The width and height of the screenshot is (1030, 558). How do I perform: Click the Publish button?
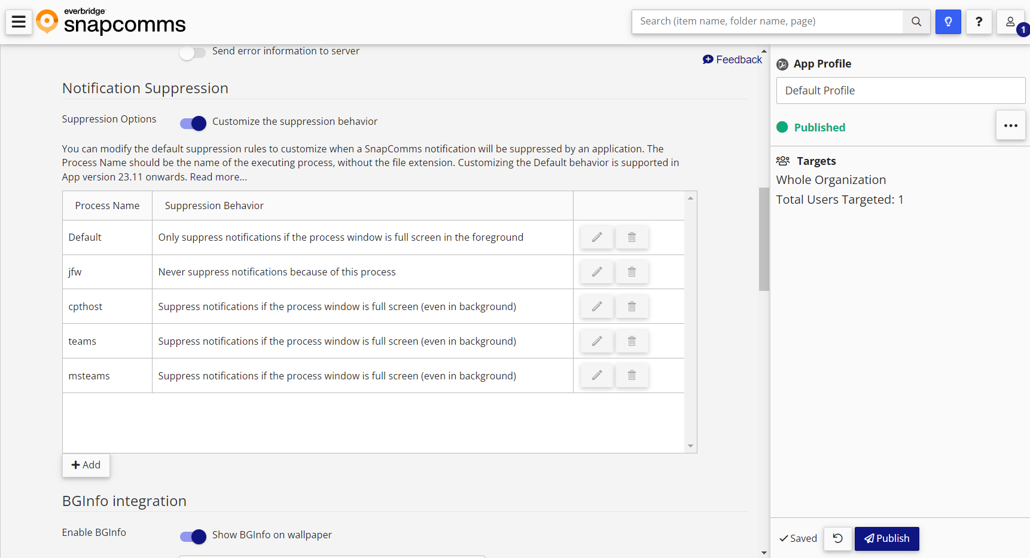click(886, 538)
